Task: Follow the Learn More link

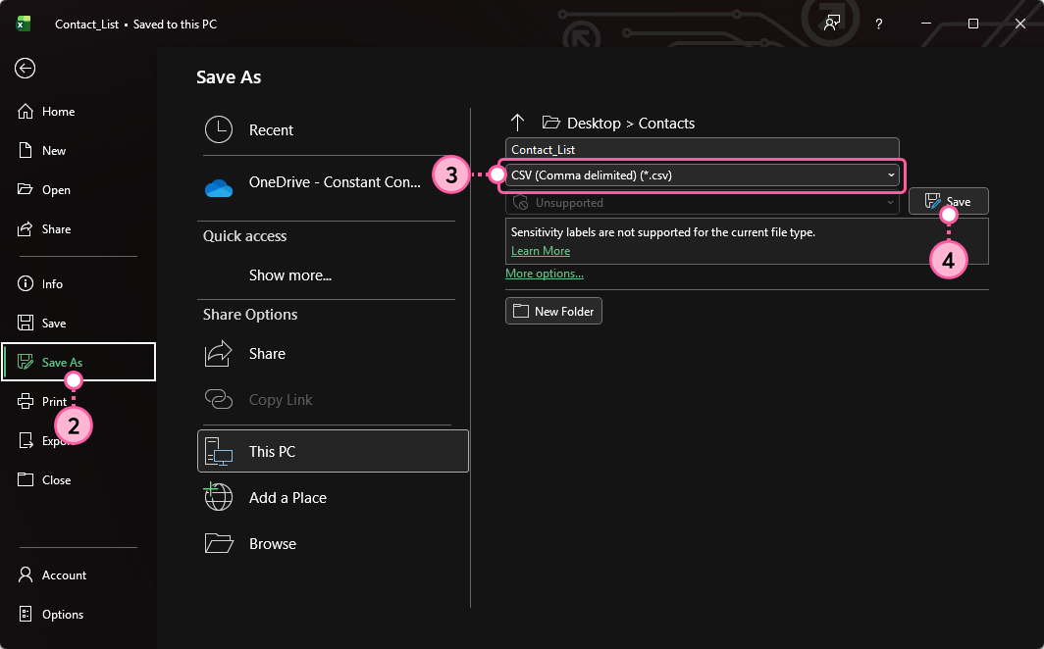Action: click(x=540, y=251)
